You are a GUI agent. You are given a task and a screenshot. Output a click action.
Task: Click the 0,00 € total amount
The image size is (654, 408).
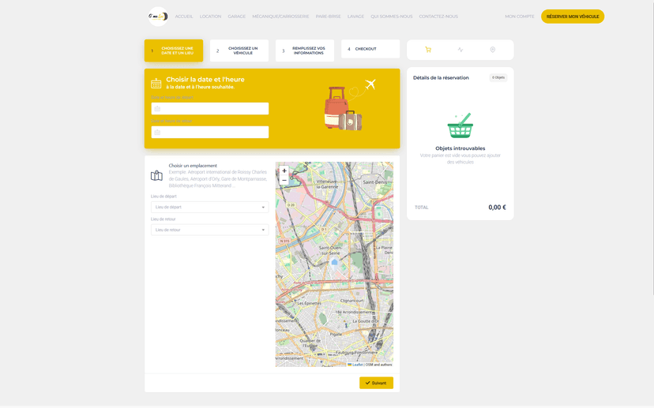497,208
